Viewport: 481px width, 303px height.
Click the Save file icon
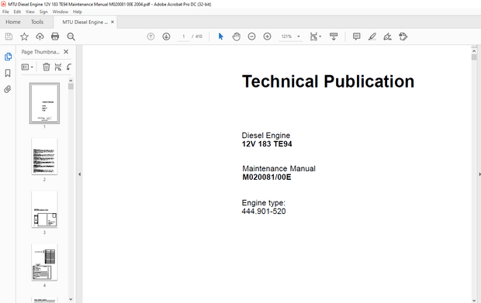[9, 36]
